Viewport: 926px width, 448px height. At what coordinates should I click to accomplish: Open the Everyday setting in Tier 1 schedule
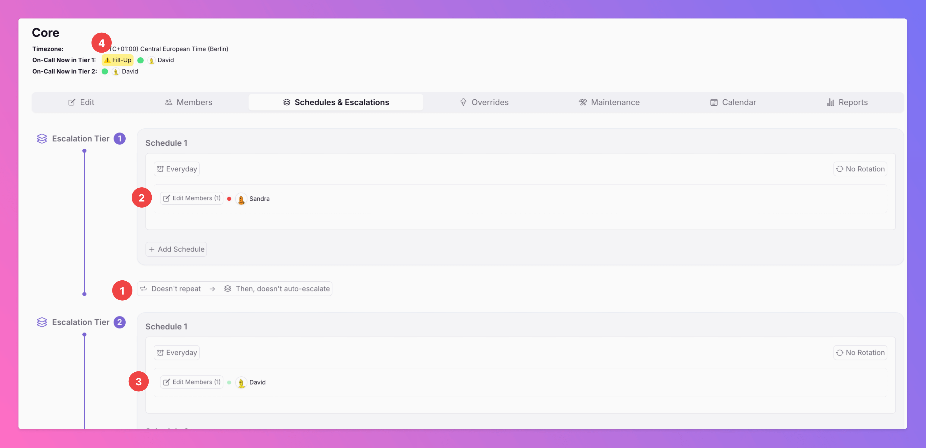(176, 169)
